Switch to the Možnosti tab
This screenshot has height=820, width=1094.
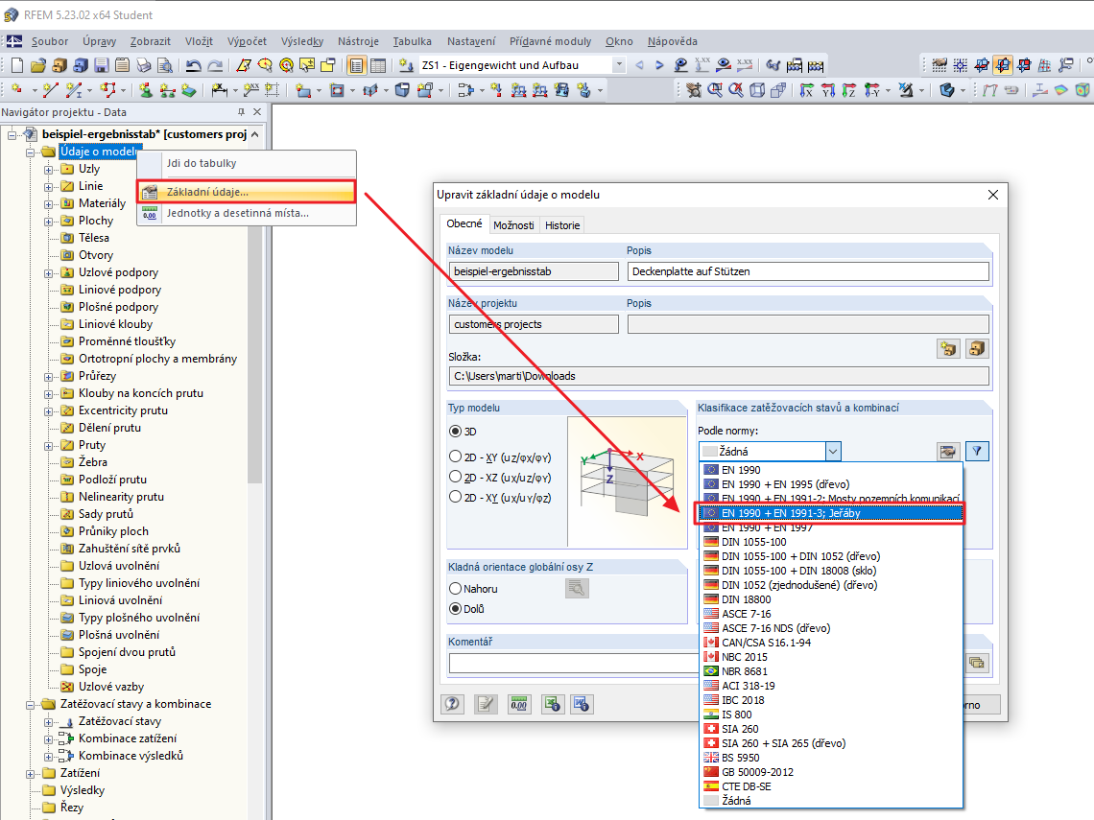point(513,225)
